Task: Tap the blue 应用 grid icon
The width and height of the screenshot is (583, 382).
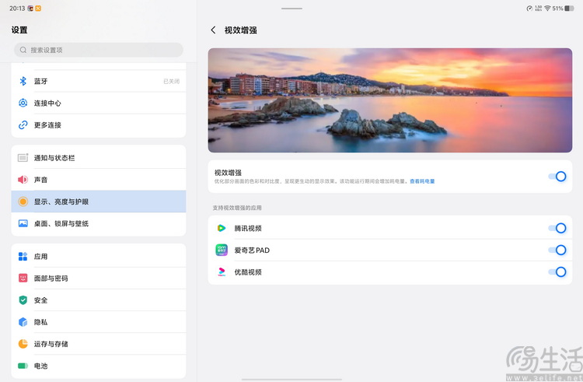Action: pyautogui.click(x=23, y=256)
